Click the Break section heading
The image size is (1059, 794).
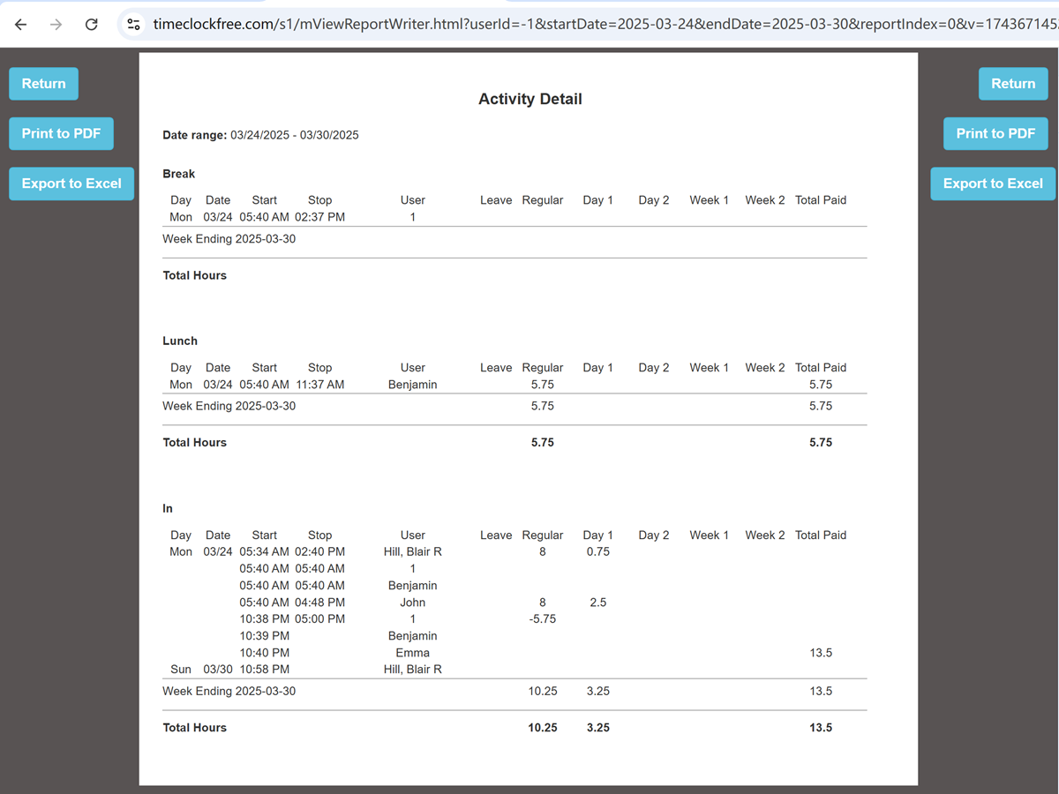pyautogui.click(x=179, y=174)
